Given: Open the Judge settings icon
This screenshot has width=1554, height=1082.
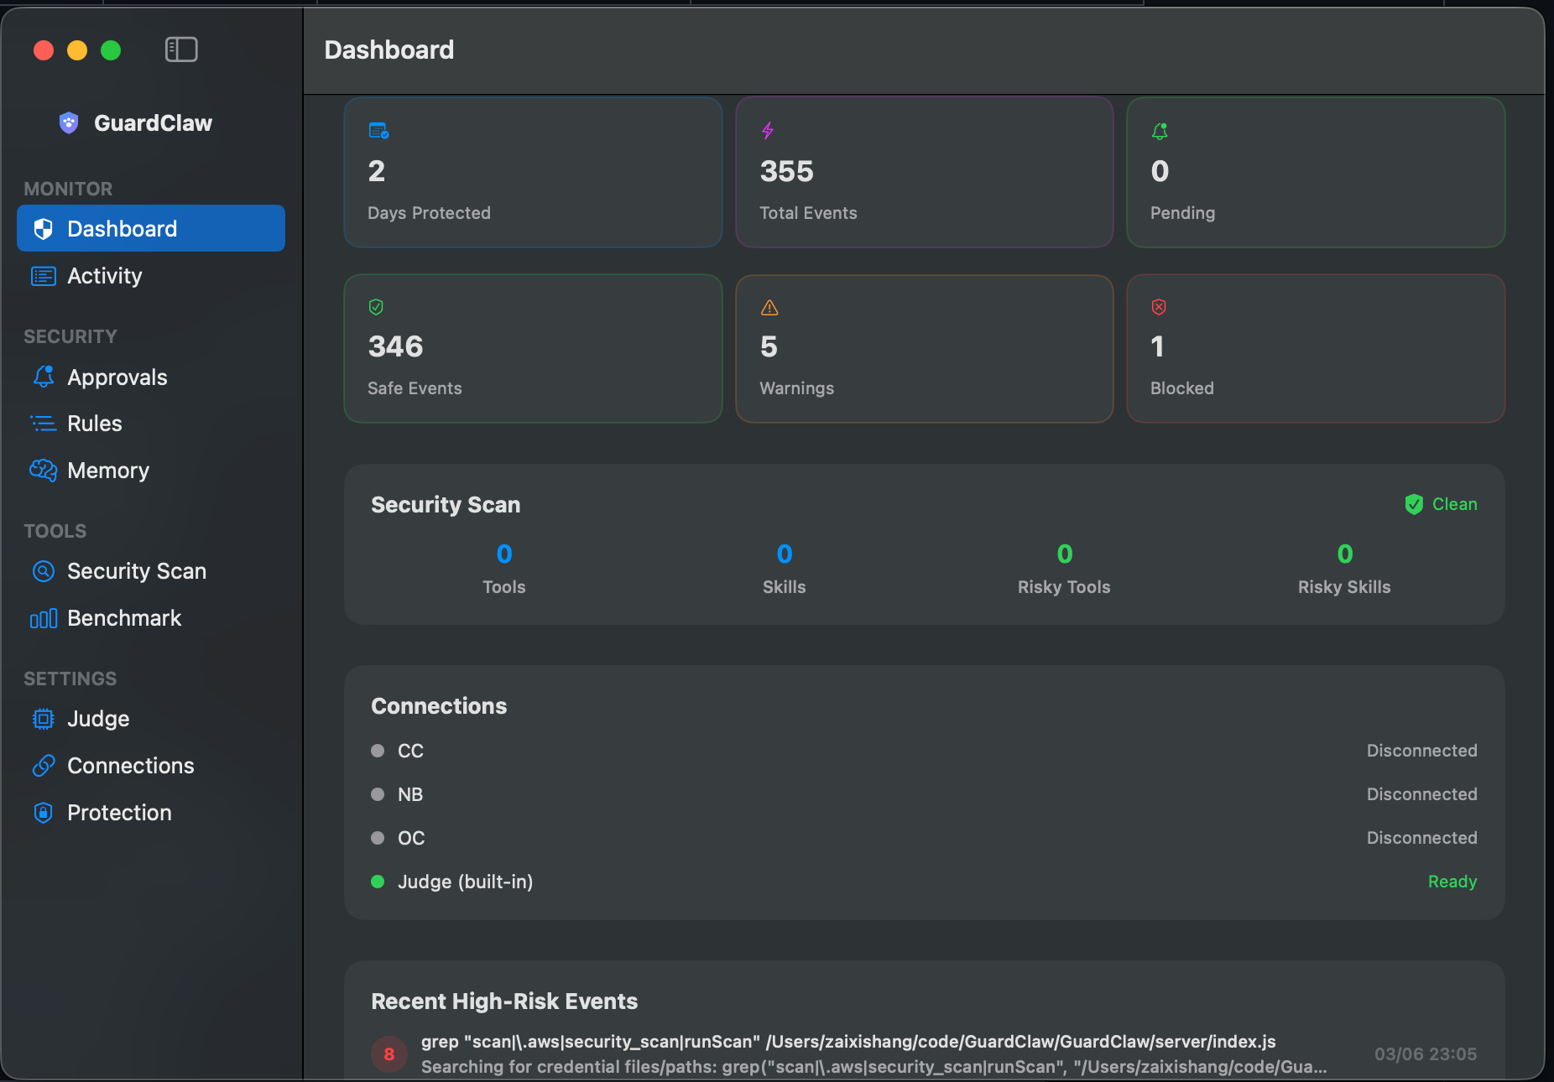Looking at the screenshot, I should pyautogui.click(x=43, y=719).
